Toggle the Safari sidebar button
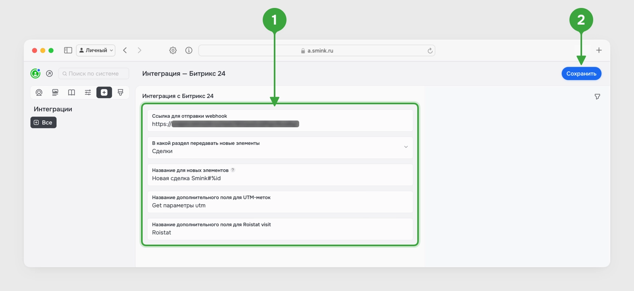The height and width of the screenshot is (291, 634). click(68, 50)
